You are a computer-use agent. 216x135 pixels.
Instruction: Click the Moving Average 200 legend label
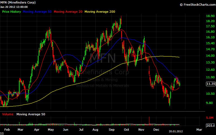[100, 12]
